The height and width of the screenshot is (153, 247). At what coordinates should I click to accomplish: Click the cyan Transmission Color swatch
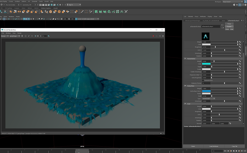coord(206,64)
